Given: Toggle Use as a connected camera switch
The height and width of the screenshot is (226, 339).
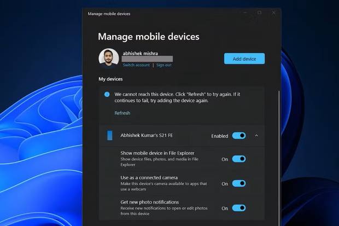Looking at the screenshot, I should (x=239, y=183).
